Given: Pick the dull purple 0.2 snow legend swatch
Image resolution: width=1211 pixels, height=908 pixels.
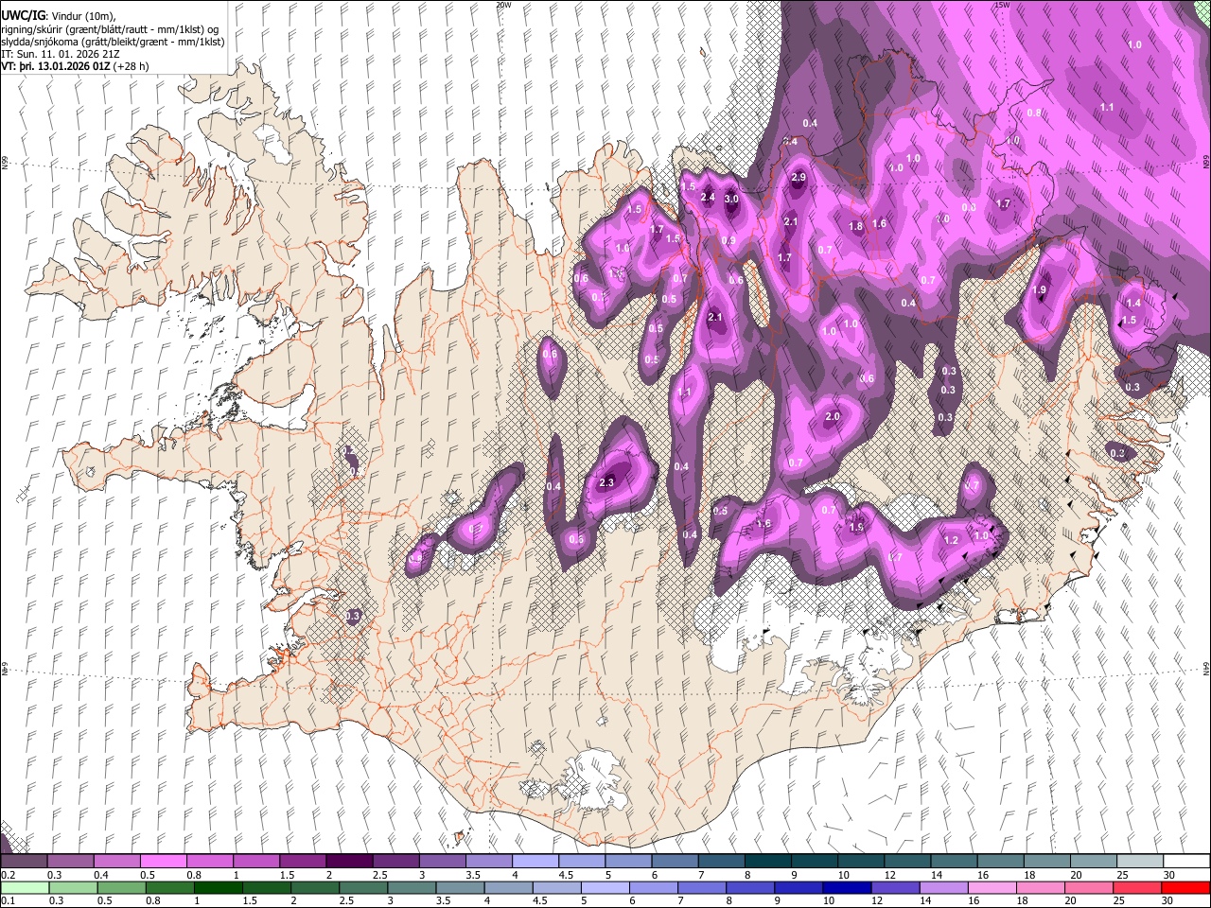Looking at the screenshot, I should [x=24, y=862].
